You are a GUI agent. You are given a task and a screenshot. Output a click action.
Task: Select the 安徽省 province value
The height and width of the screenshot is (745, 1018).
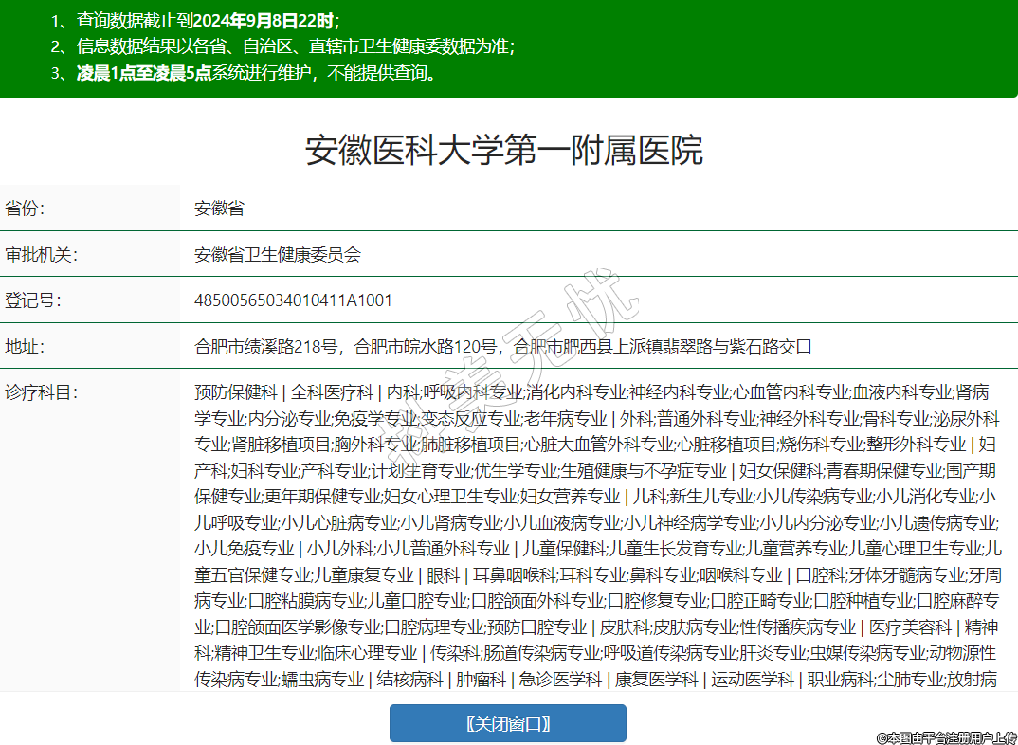tap(219, 209)
